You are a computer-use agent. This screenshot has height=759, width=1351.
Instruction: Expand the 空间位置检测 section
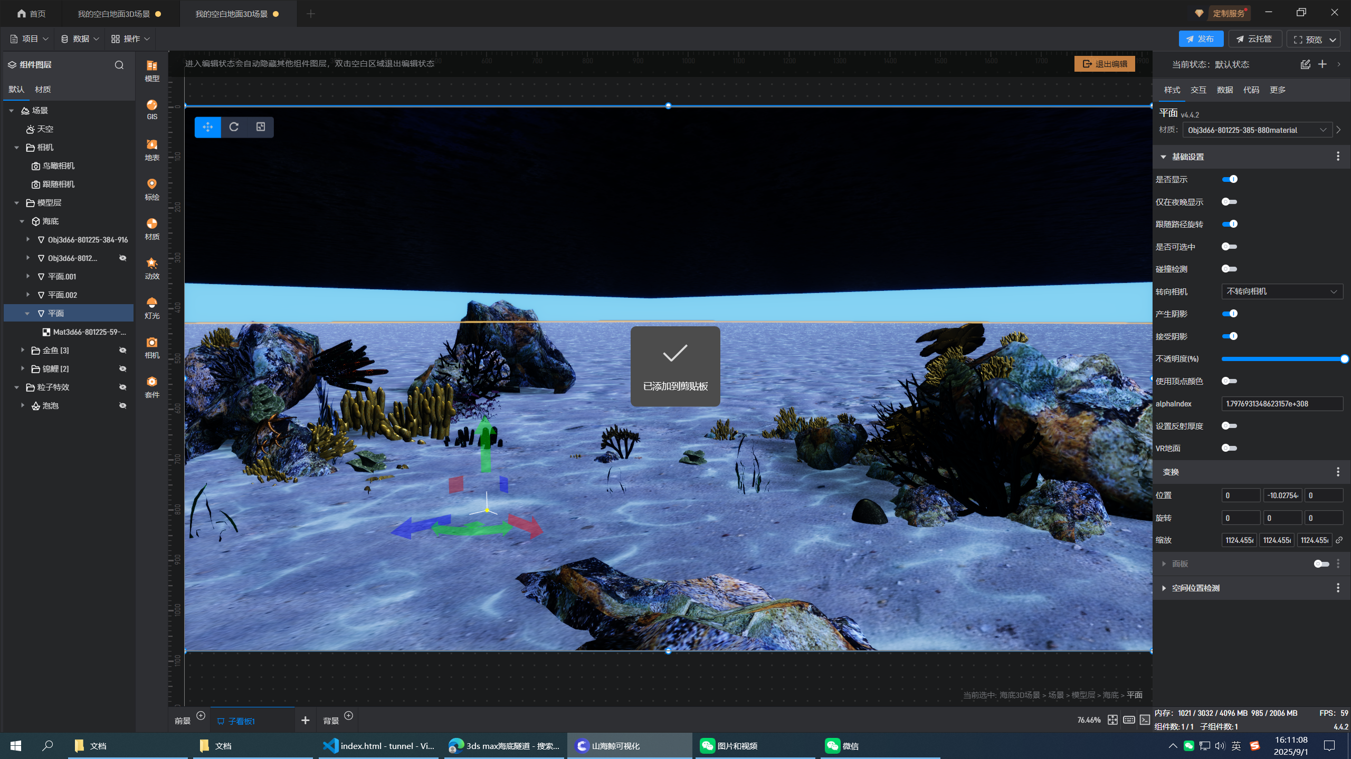coord(1164,588)
